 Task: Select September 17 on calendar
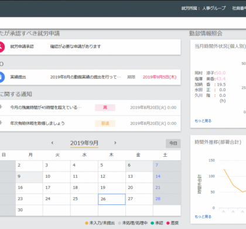(57, 188)
